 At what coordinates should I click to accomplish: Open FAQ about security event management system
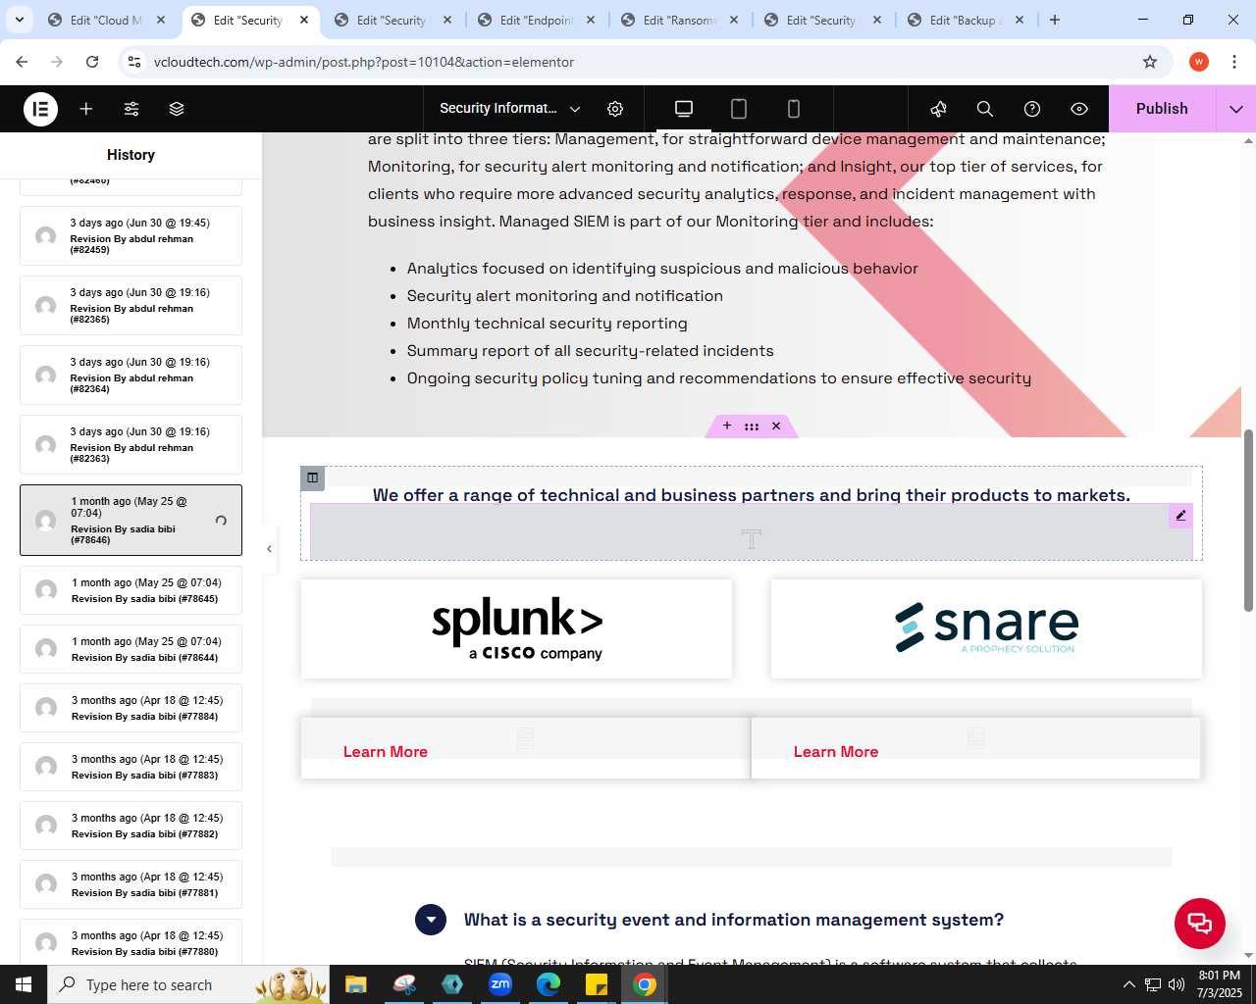pyautogui.click(x=734, y=920)
